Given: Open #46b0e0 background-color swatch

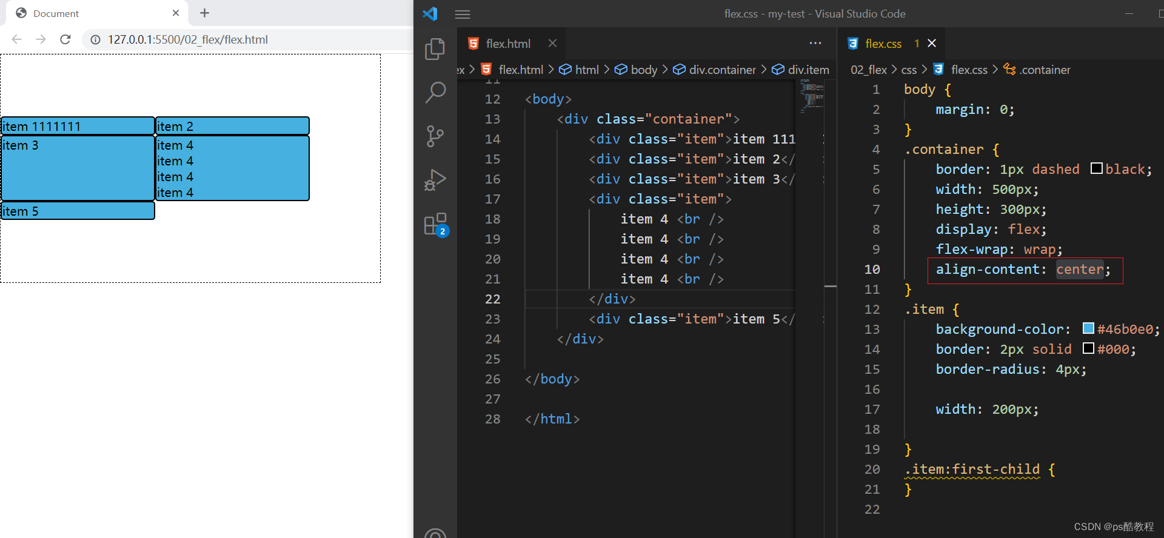Looking at the screenshot, I should (1089, 328).
